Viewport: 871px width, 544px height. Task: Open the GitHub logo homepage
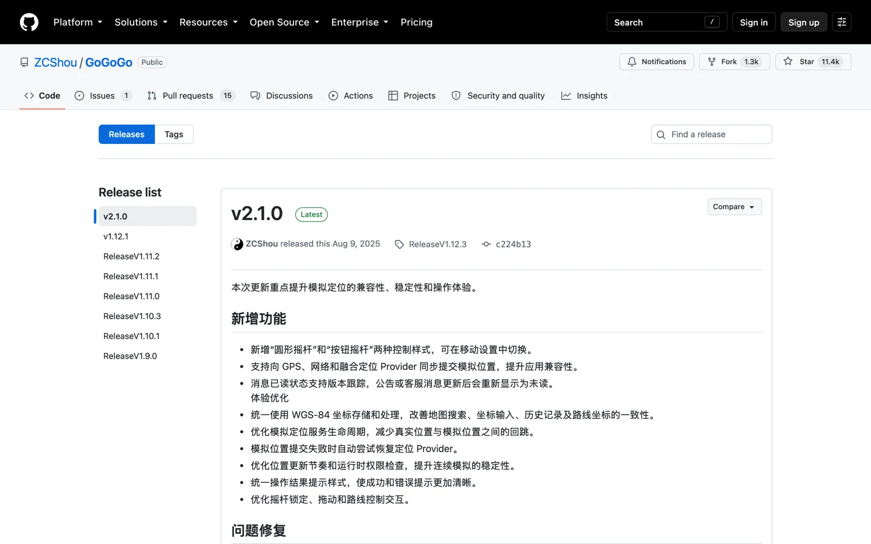[x=29, y=22]
